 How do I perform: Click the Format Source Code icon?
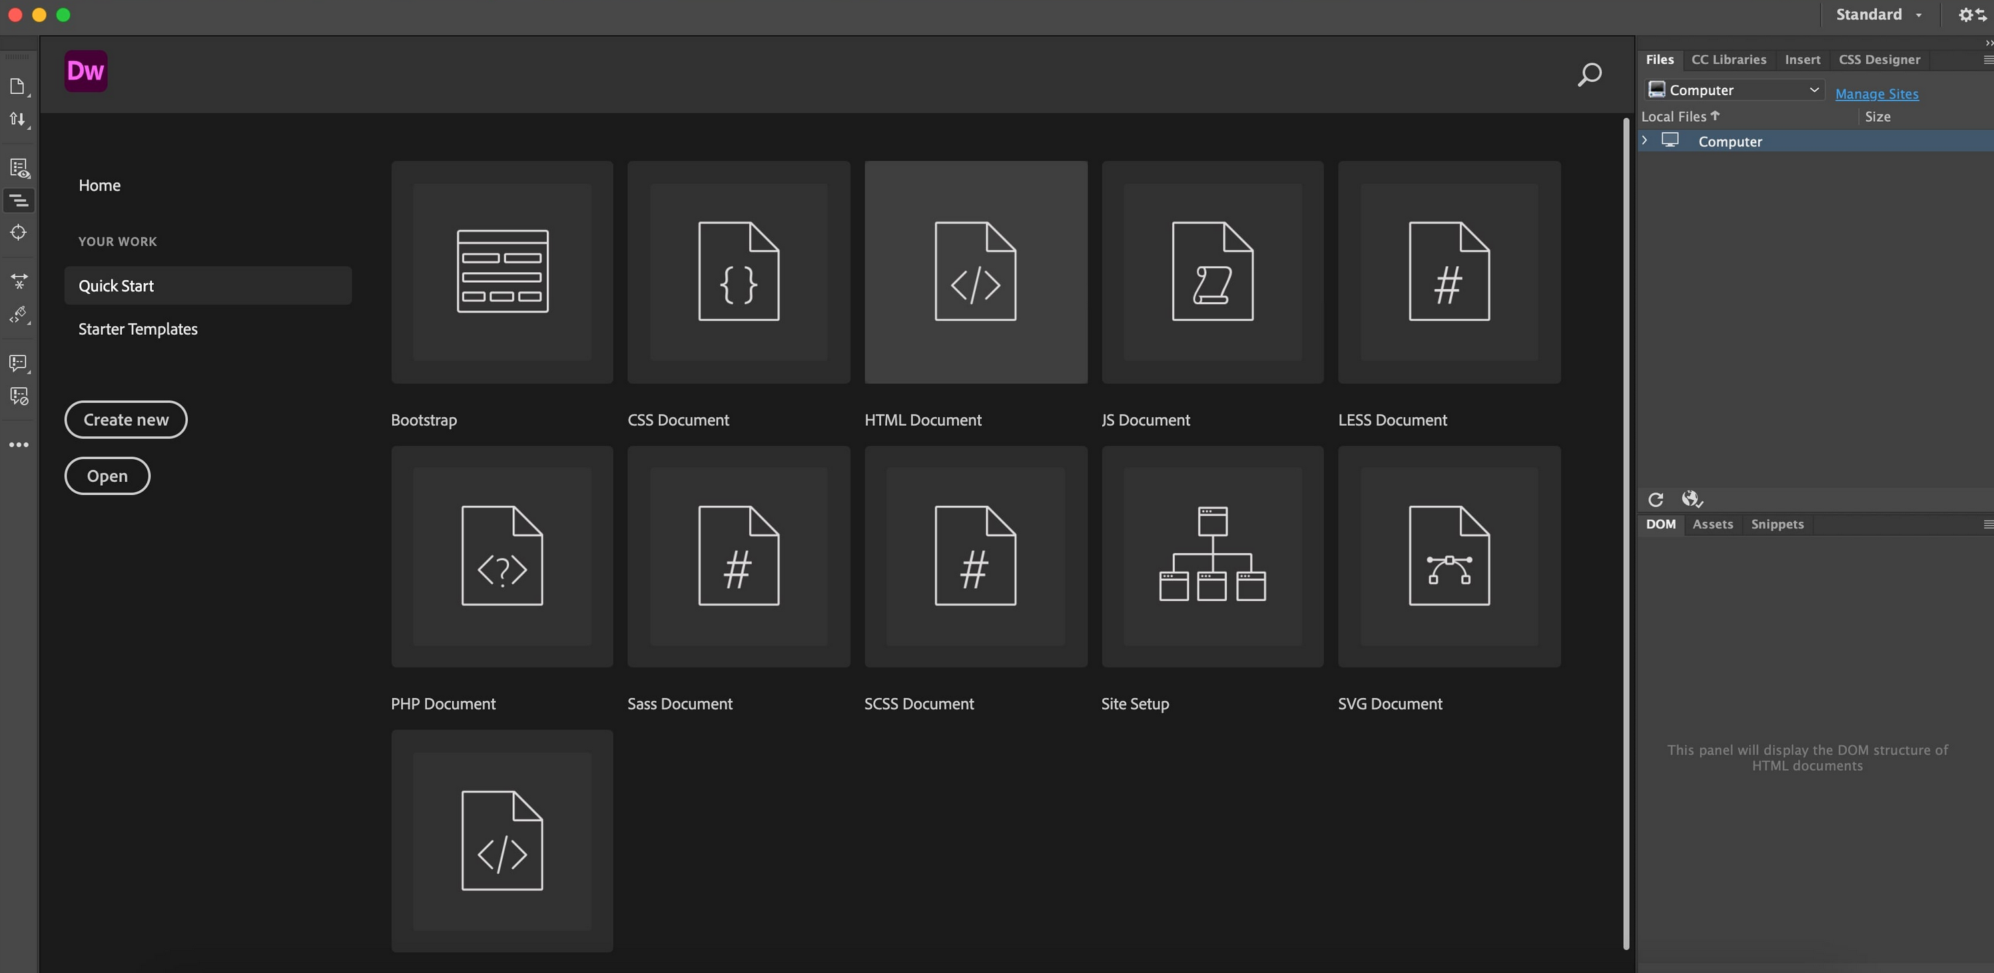pyautogui.click(x=19, y=315)
